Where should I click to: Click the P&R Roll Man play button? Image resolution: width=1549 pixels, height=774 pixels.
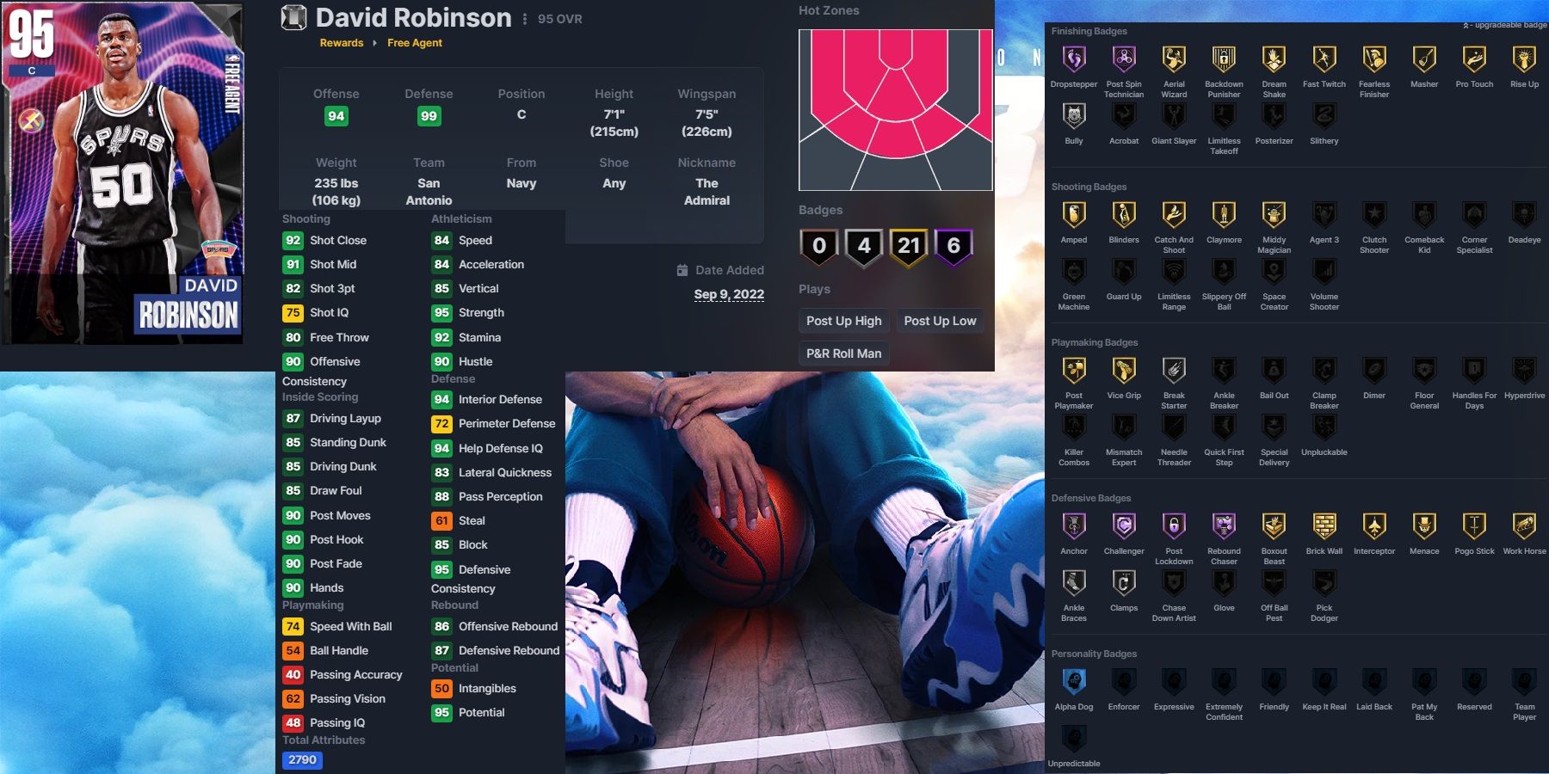[x=844, y=353]
